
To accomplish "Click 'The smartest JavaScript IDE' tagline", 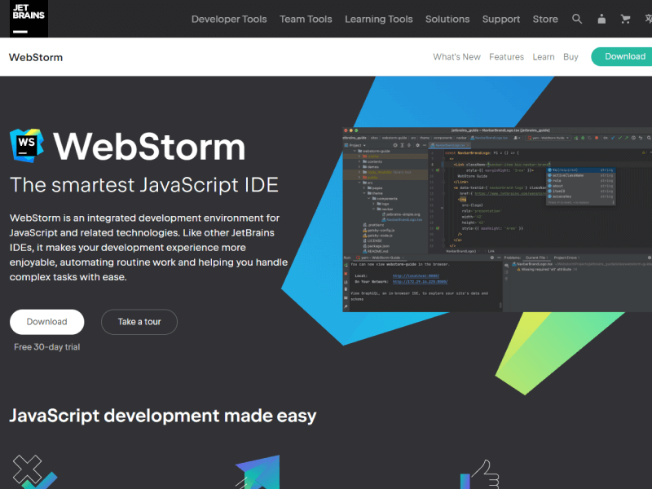I will 144,186.
